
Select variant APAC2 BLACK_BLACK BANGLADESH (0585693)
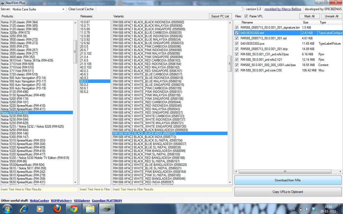(170, 130)
